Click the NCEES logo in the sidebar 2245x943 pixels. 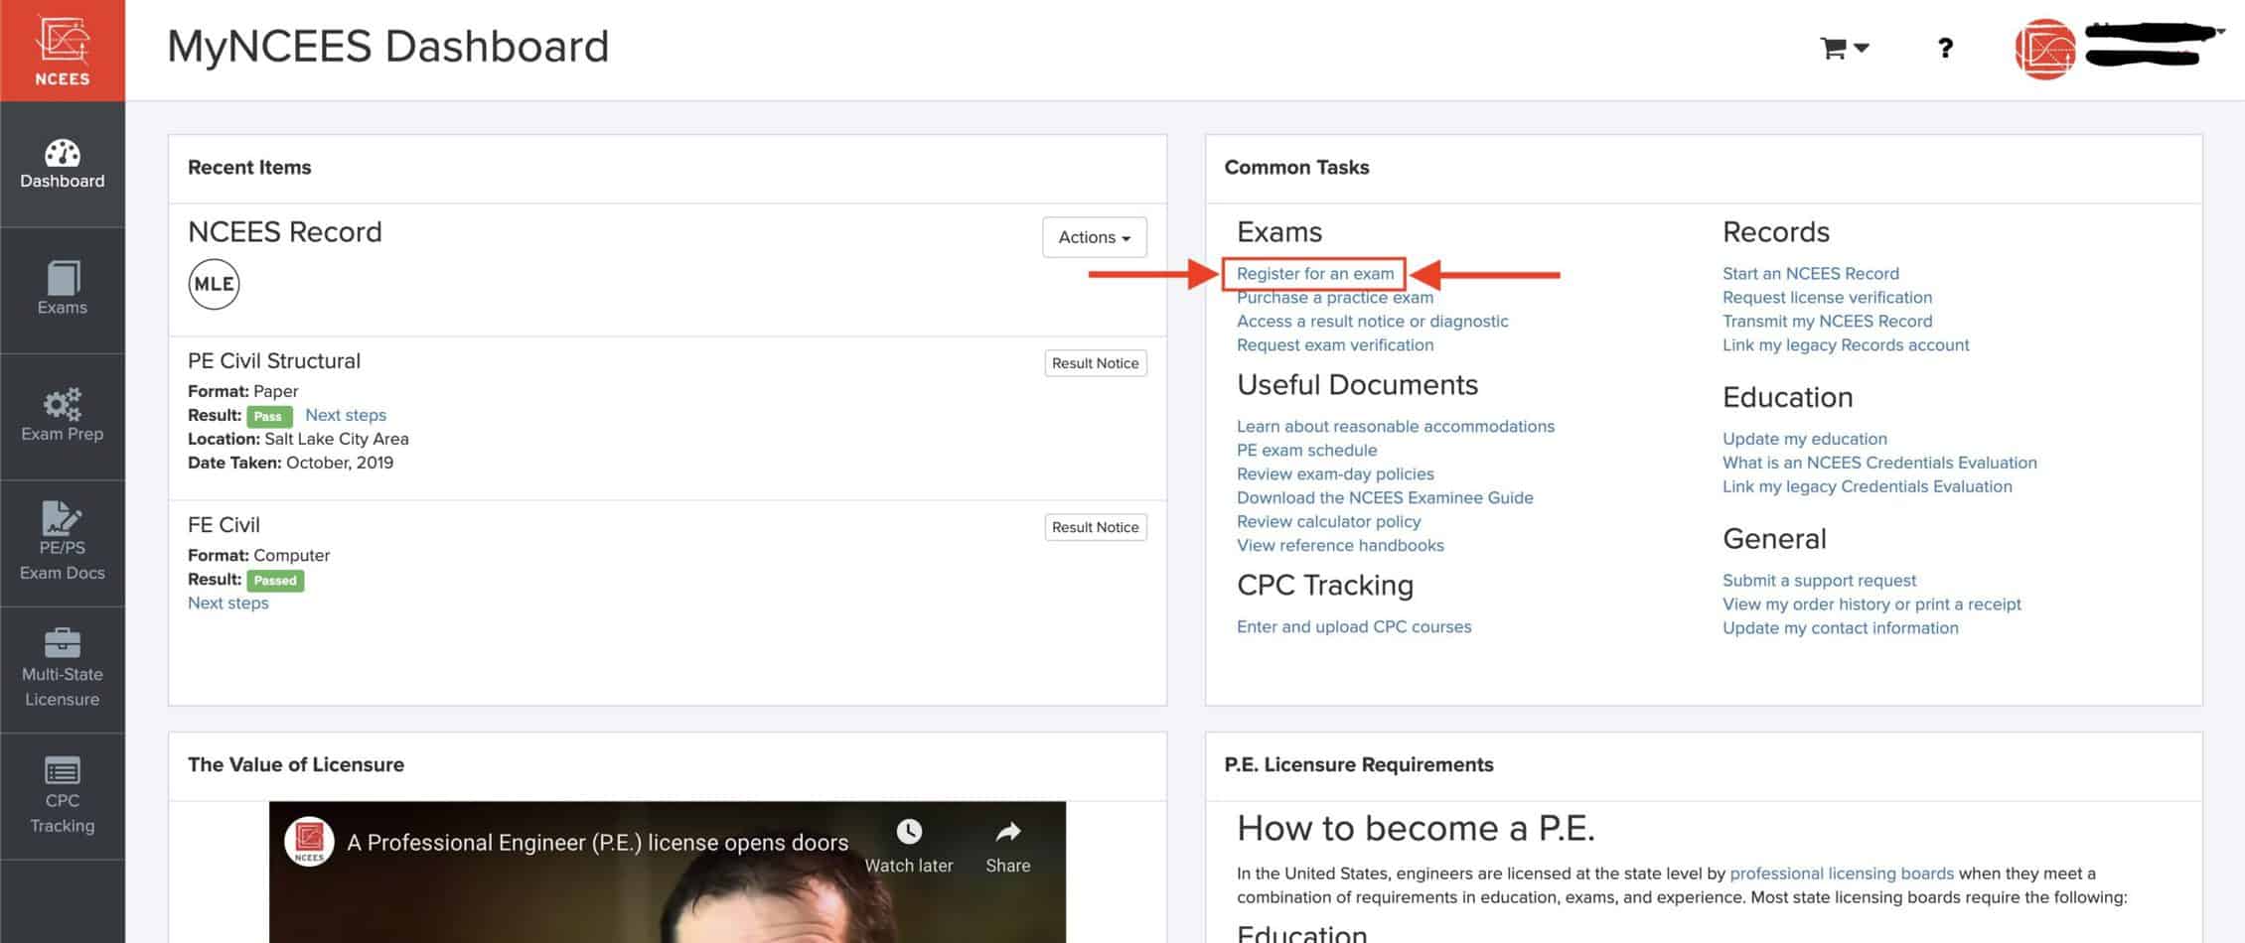click(x=63, y=50)
